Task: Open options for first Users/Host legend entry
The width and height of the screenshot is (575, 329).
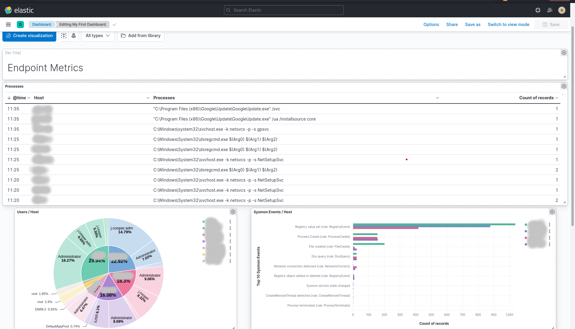Action: coord(230,222)
